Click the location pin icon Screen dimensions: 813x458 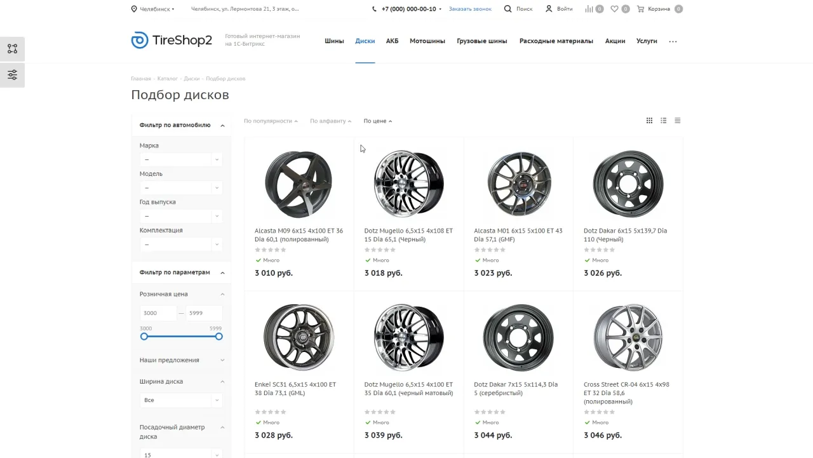pyautogui.click(x=134, y=9)
